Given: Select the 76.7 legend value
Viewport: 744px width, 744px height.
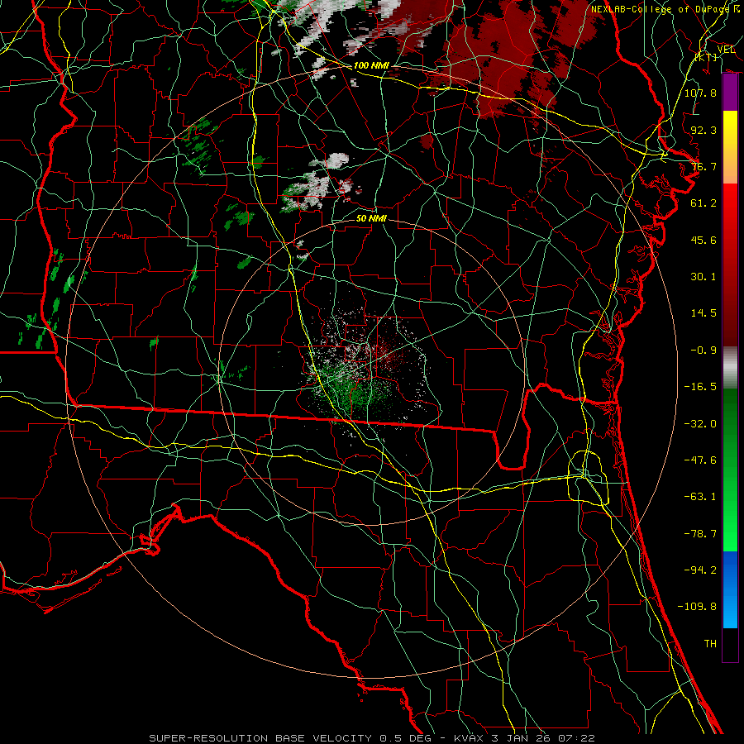Looking at the screenshot, I should click(x=703, y=166).
